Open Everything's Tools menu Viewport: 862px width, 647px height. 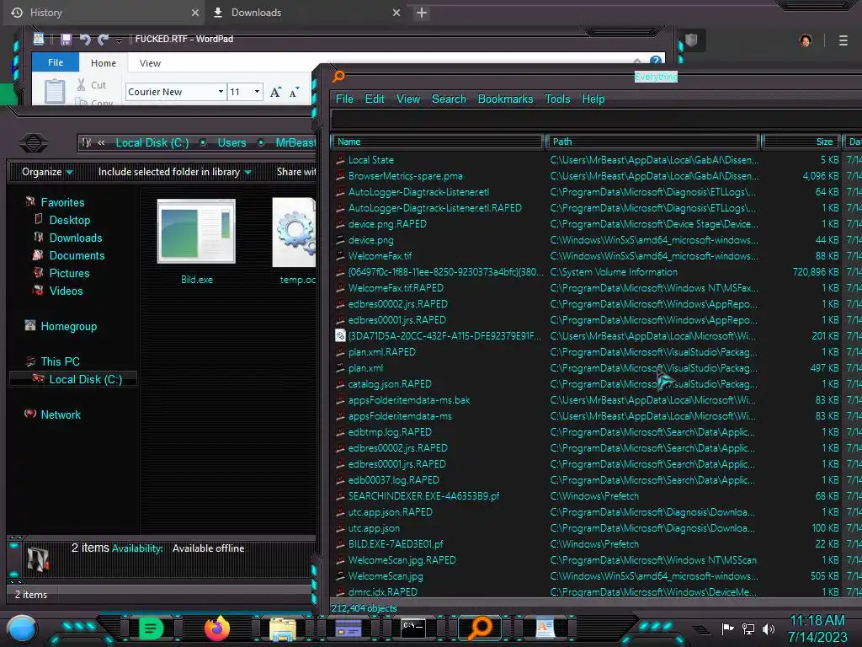coord(557,99)
